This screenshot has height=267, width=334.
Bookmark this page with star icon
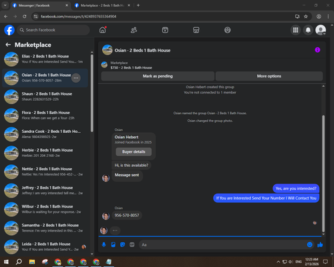pyautogui.click(x=306, y=17)
